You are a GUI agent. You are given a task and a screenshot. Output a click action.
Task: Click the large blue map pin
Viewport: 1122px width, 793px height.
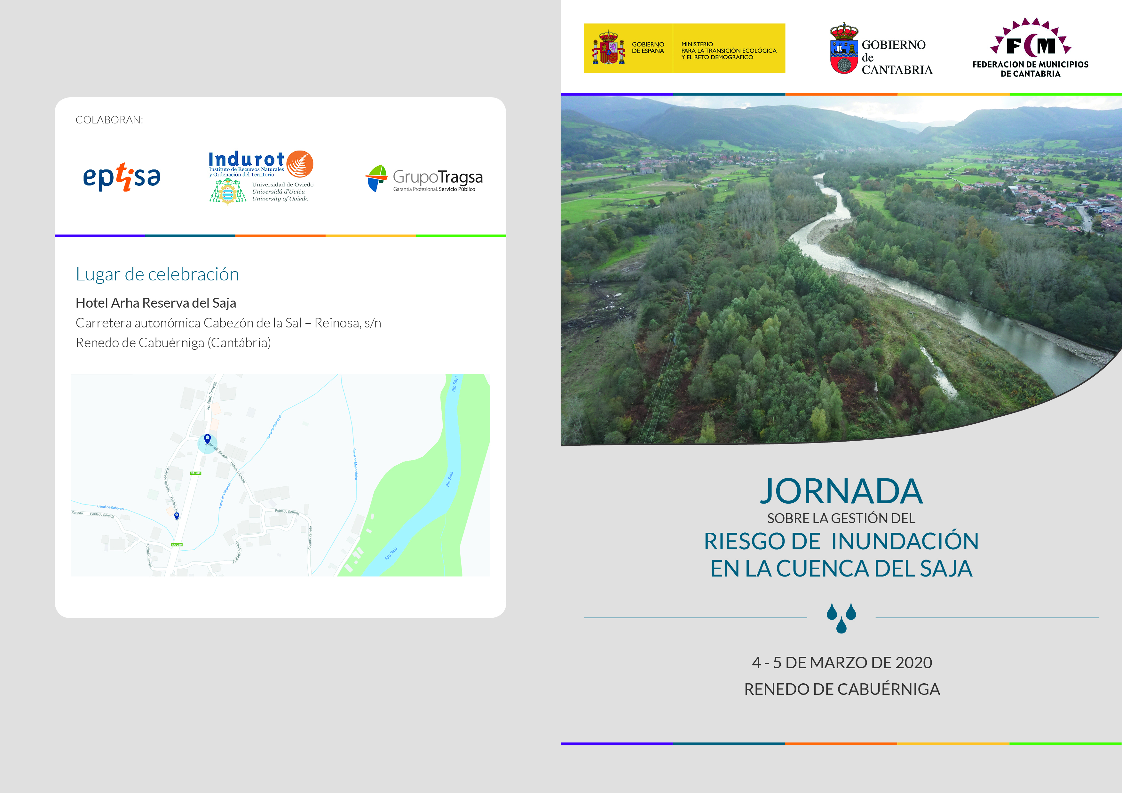(207, 439)
